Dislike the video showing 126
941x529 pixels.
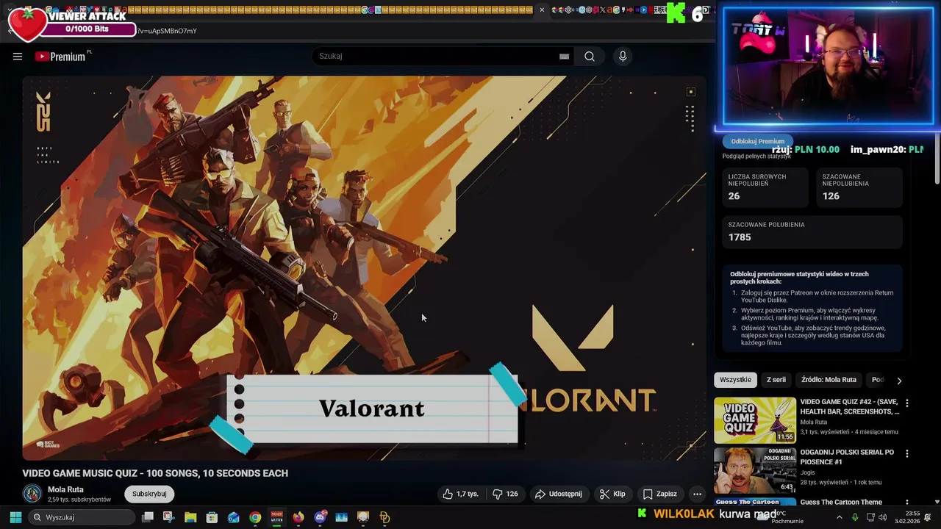(x=505, y=494)
